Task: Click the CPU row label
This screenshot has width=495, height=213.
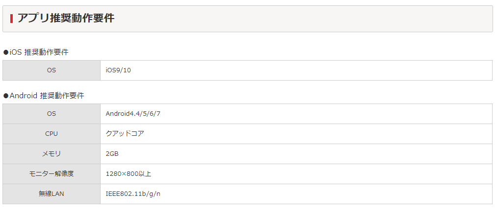Action: click(x=52, y=134)
